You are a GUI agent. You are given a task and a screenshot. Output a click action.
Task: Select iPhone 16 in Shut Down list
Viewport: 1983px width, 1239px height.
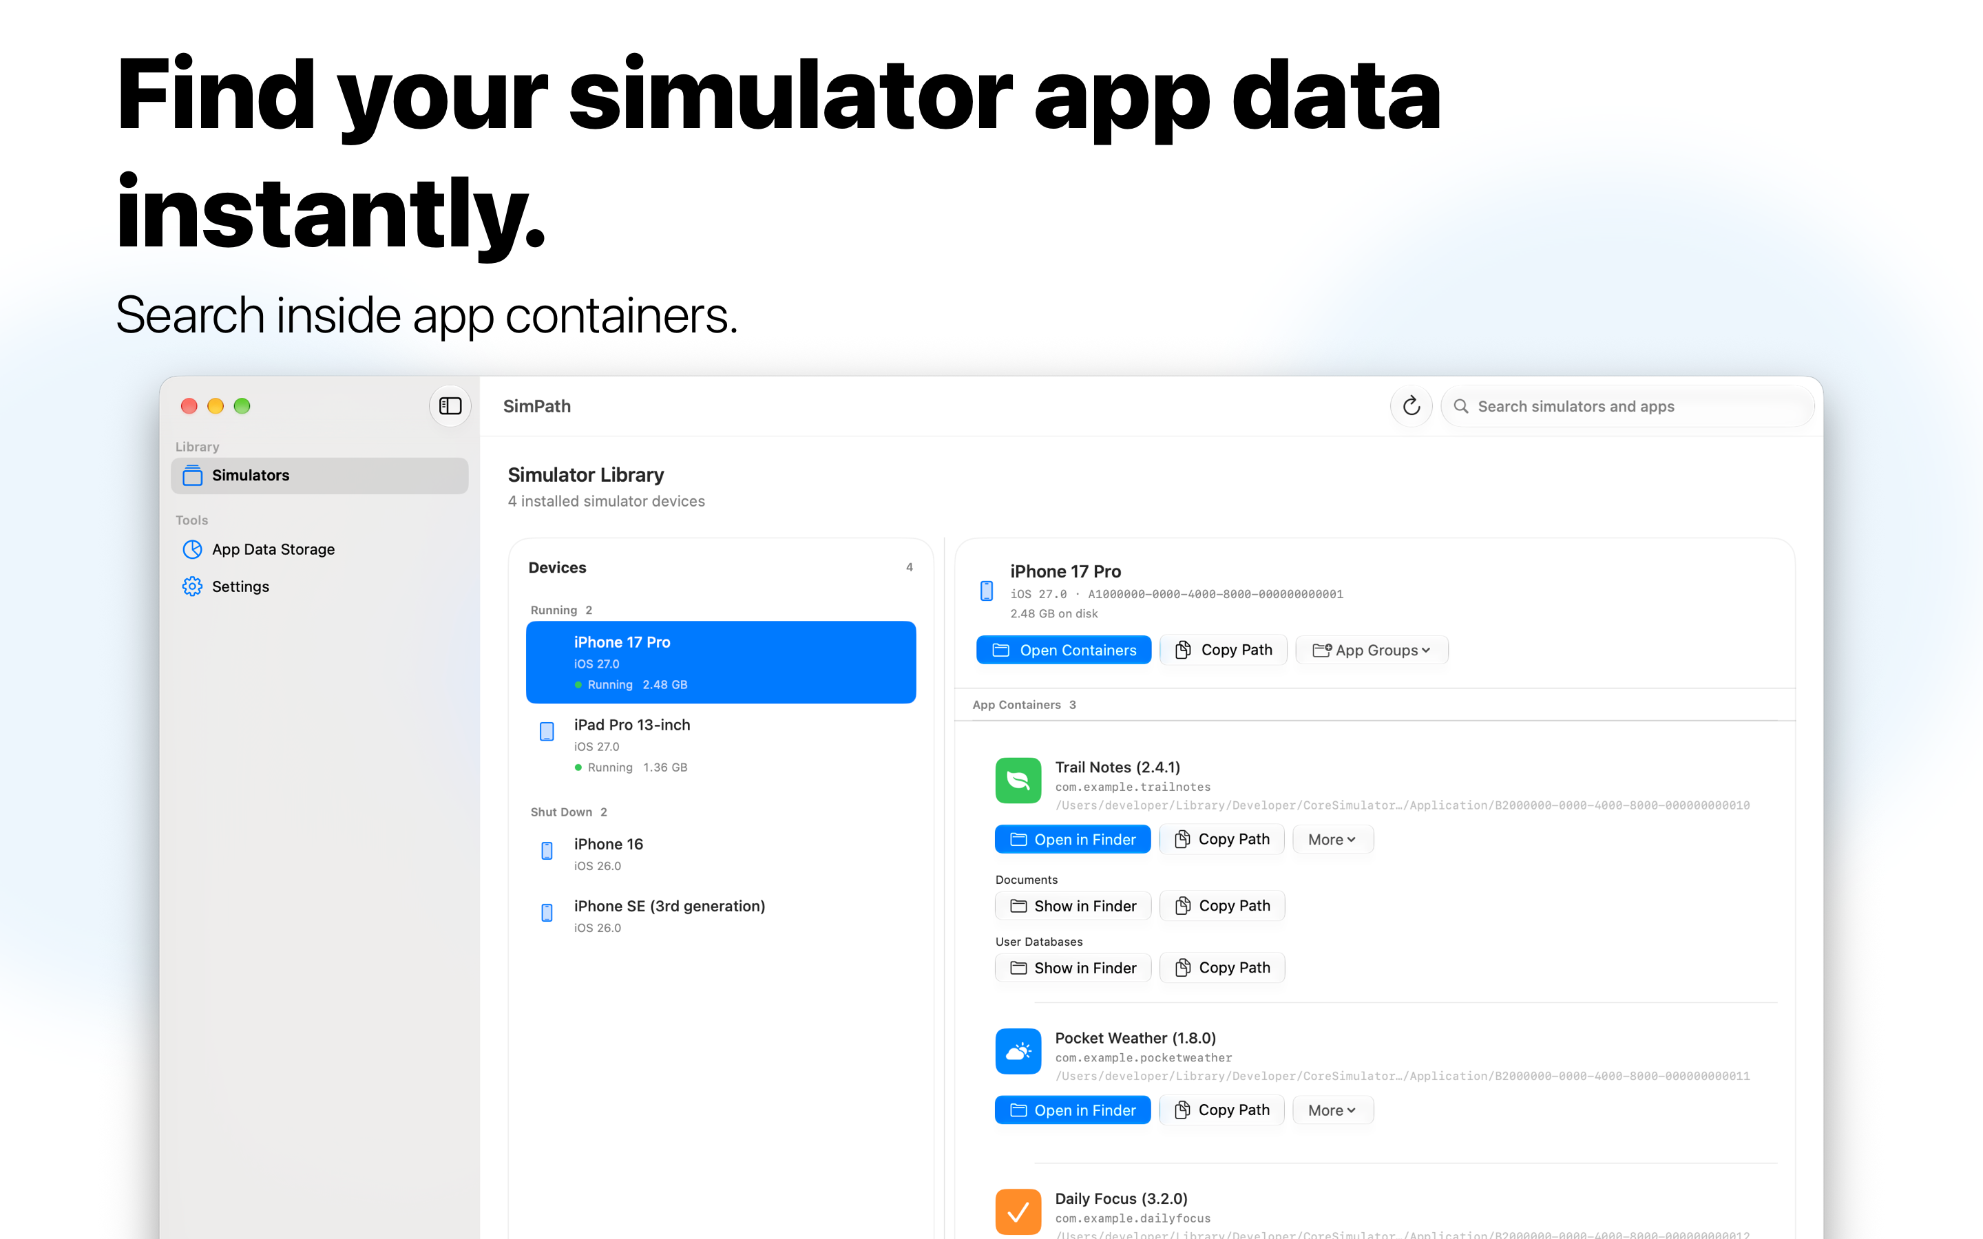point(721,853)
